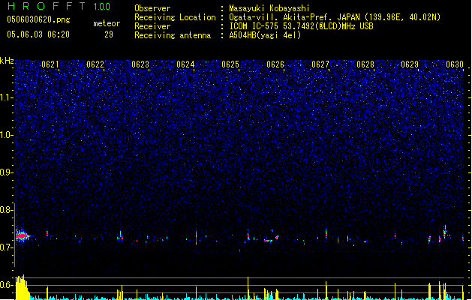Click the large red meteor echo at 0620
Viewport: 472px width, 300px height.
[x=23, y=236]
